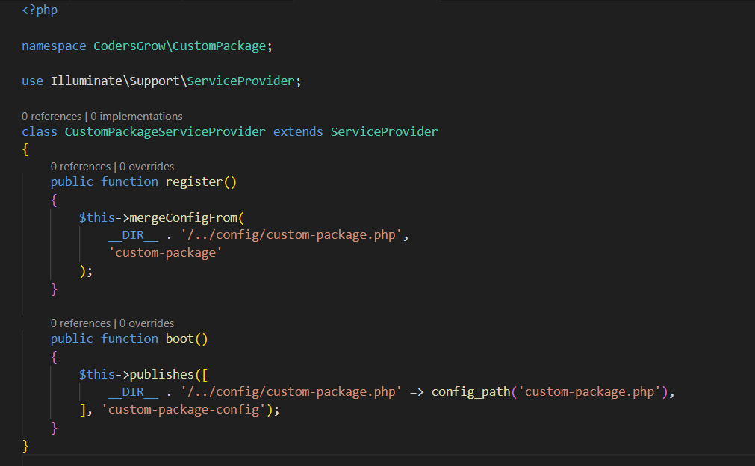Click ServiceProvider after the extends keyword
The width and height of the screenshot is (755, 466).
tap(384, 131)
